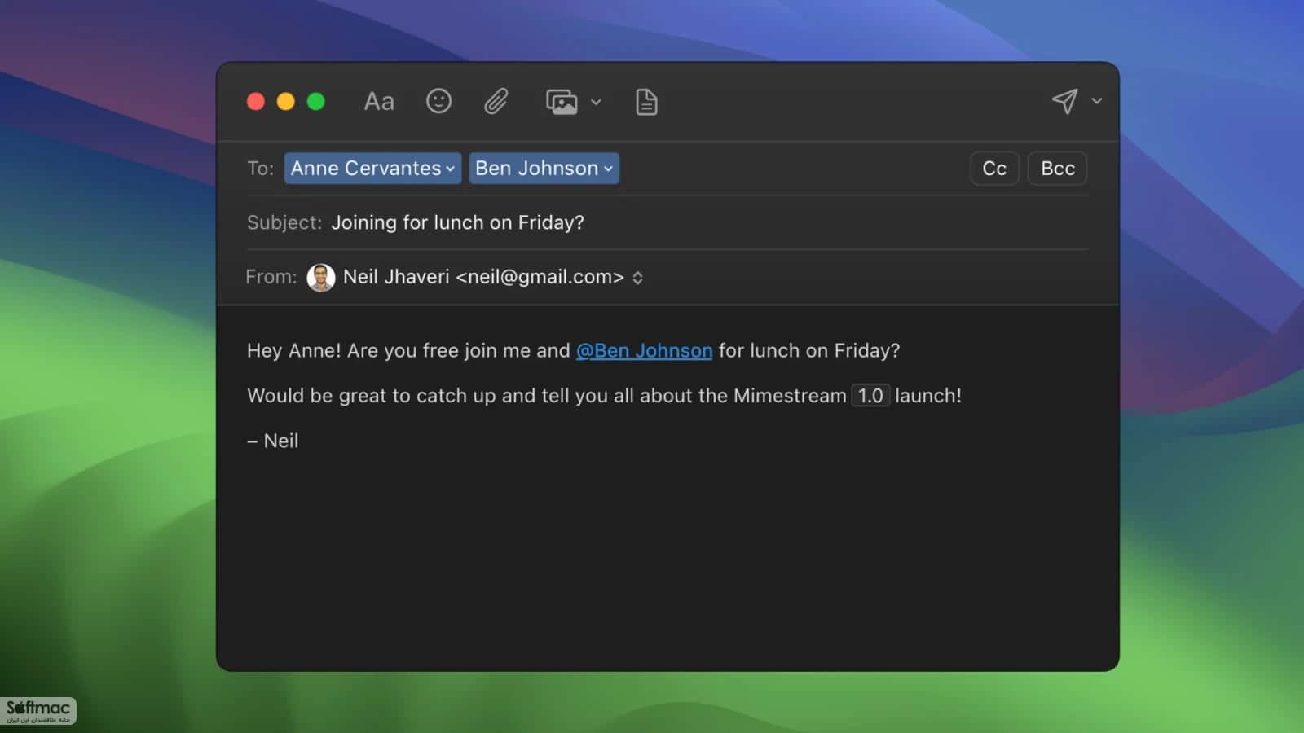
Task: Change the From account Neil Jhaveri
Action: (x=493, y=277)
